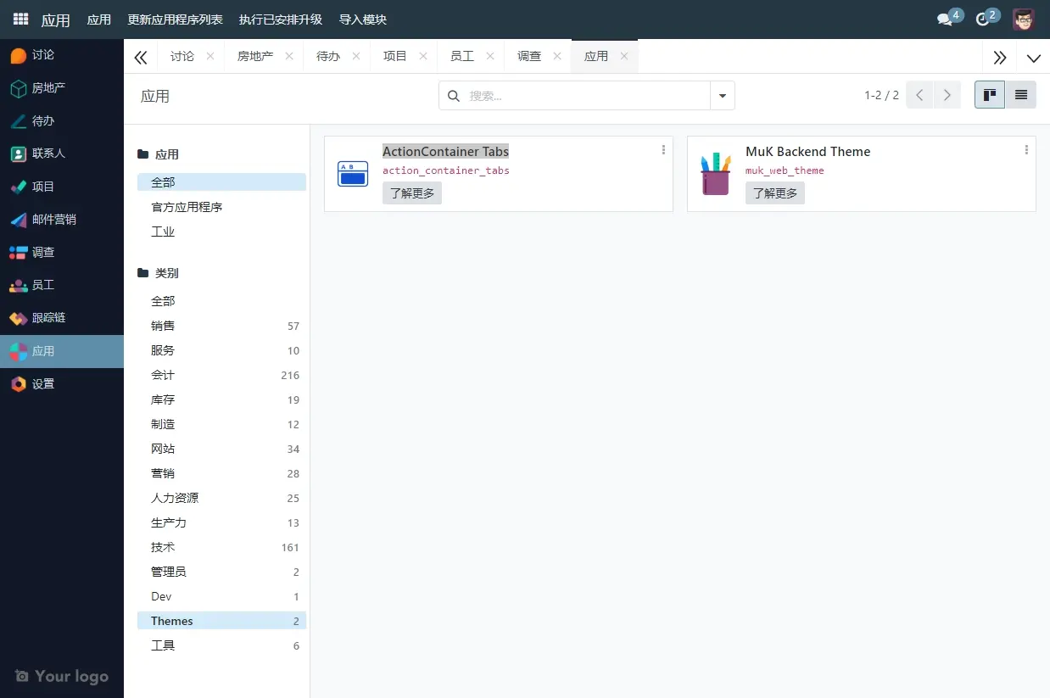The width and height of the screenshot is (1050, 698).
Task: Open the 跟踪链 sidebar icon
Action: click(x=19, y=318)
